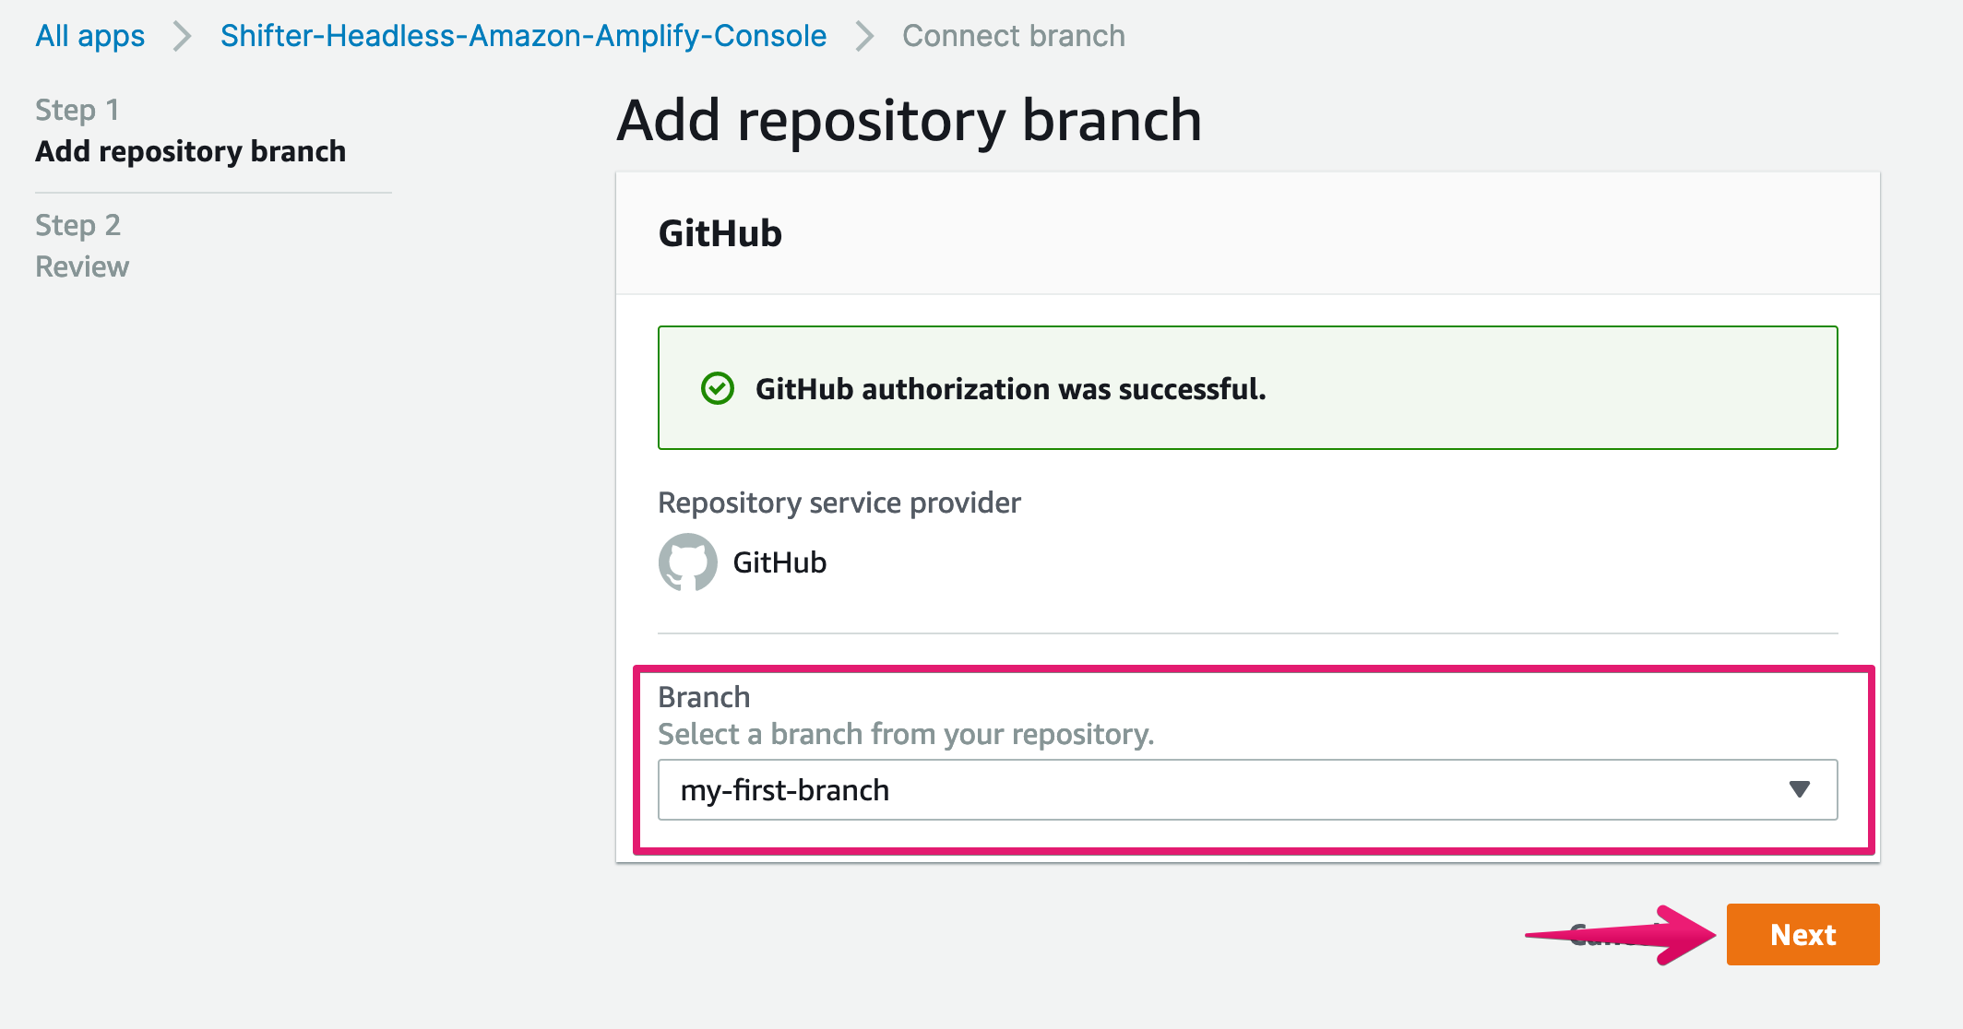The image size is (1963, 1029).
Task: Select Step 1 Add repository branch
Action: (190, 131)
